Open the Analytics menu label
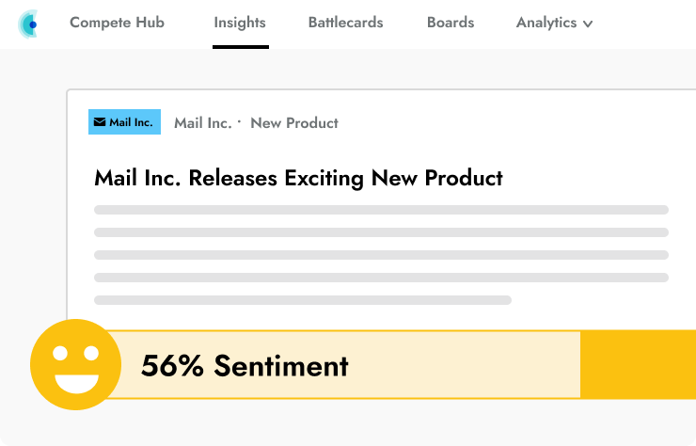The image size is (696, 446). [x=546, y=23]
